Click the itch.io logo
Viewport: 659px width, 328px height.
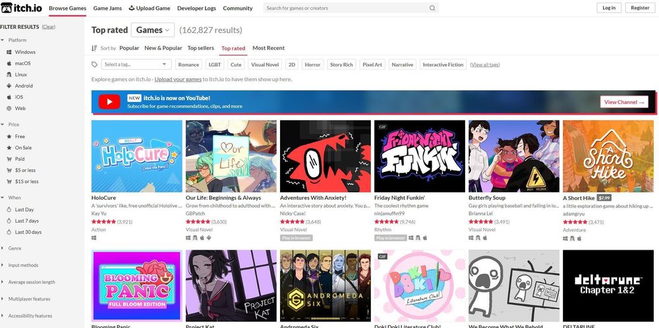[x=22, y=8]
